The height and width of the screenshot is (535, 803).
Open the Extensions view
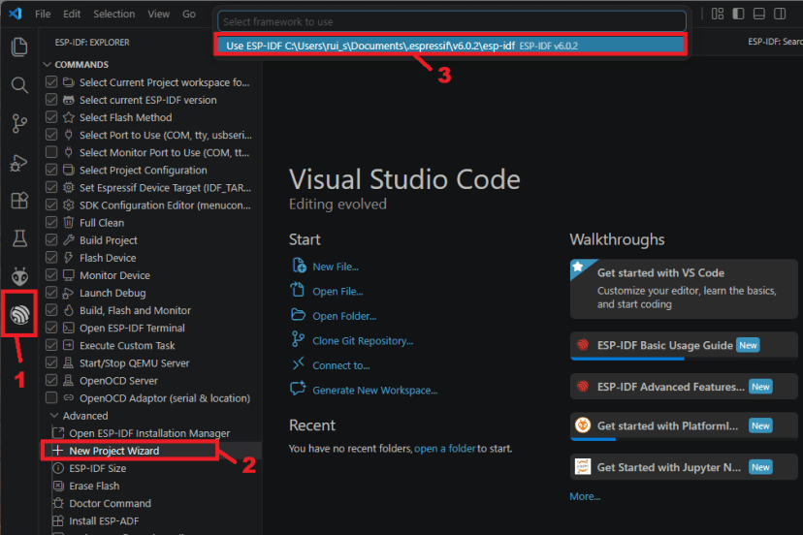19,201
